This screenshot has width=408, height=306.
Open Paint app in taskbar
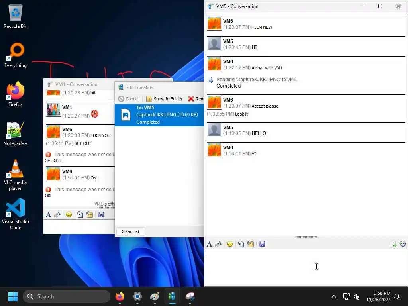tap(155, 296)
